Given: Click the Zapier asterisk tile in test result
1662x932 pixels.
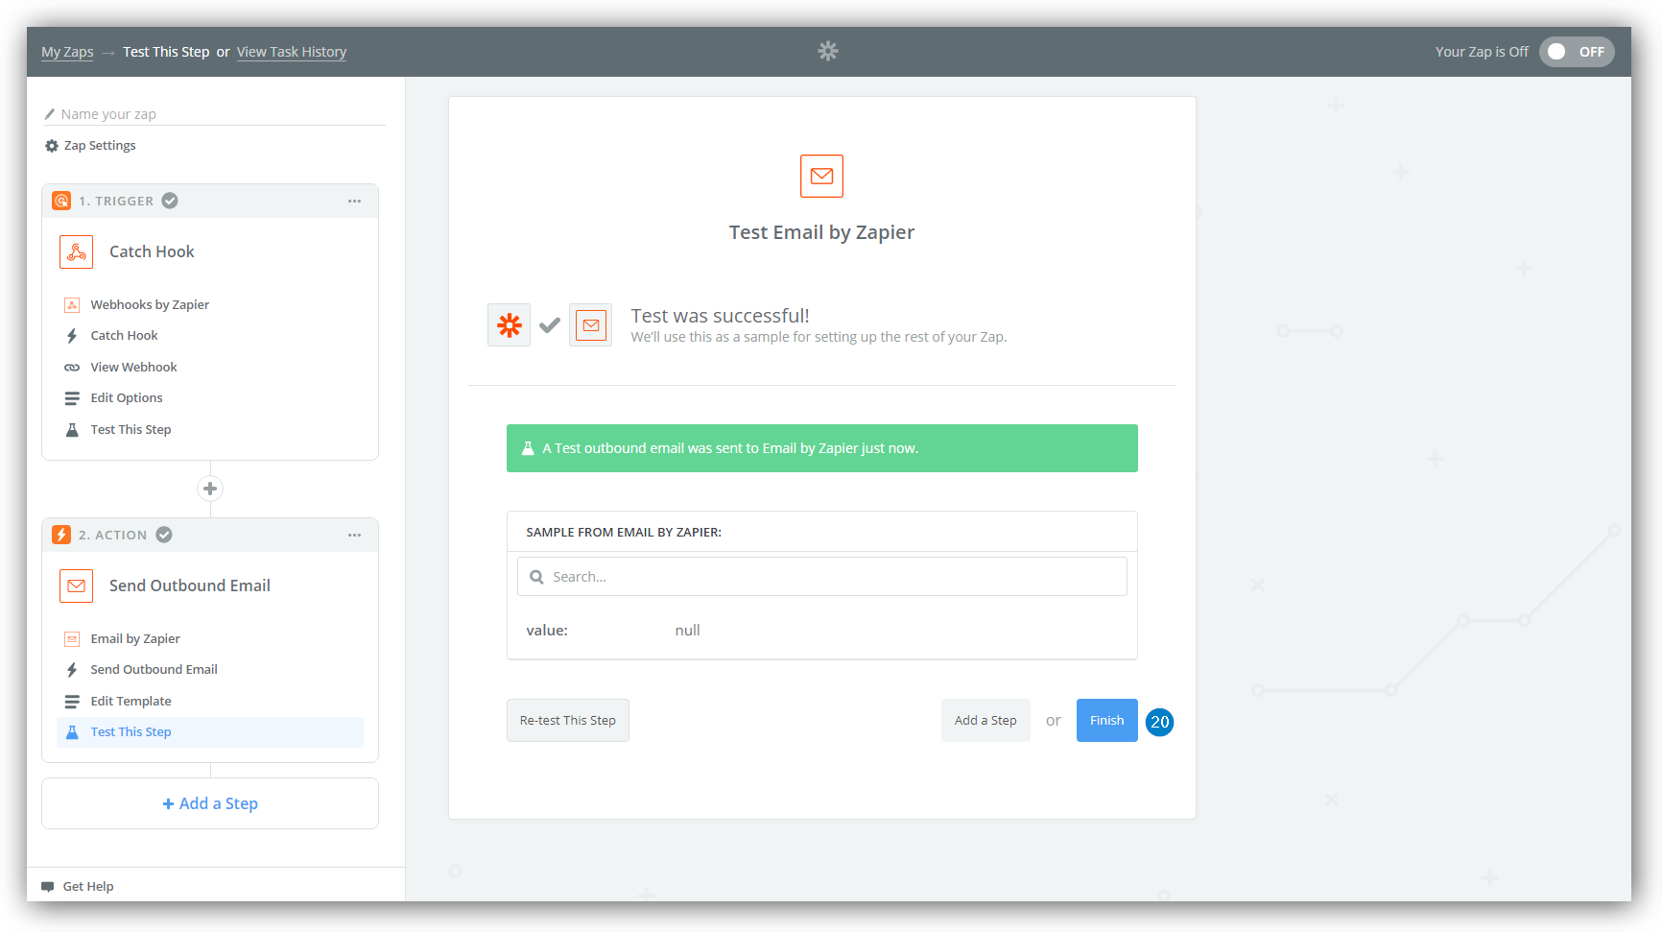Looking at the screenshot, I should 509,325.
